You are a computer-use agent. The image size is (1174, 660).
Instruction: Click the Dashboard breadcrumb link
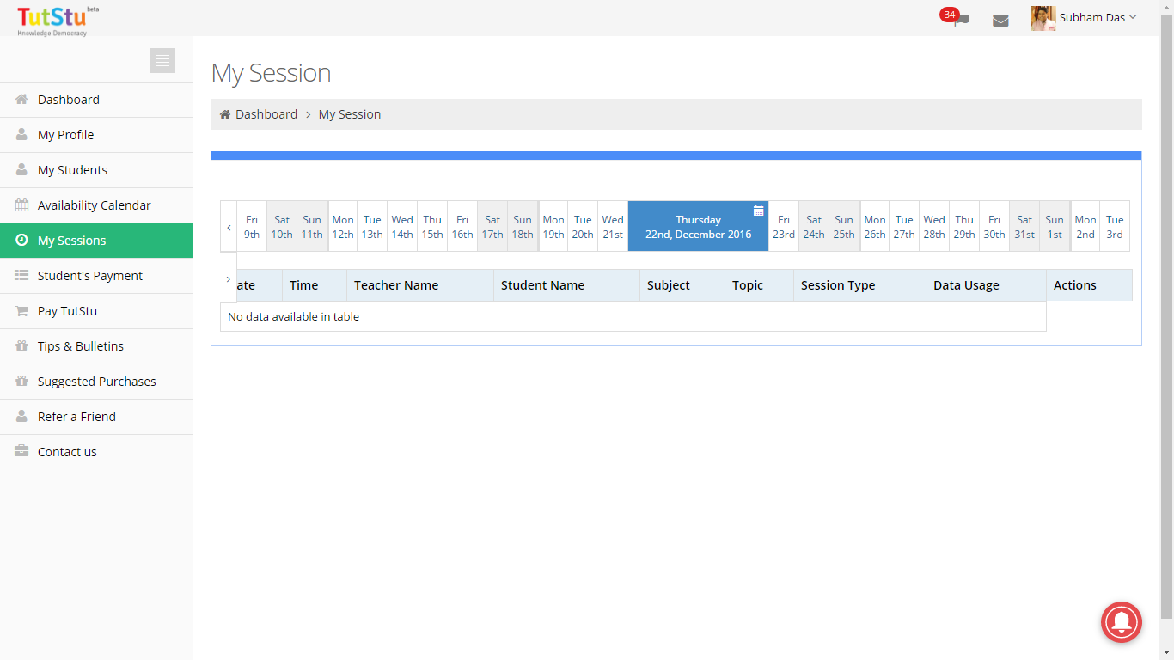266,114
